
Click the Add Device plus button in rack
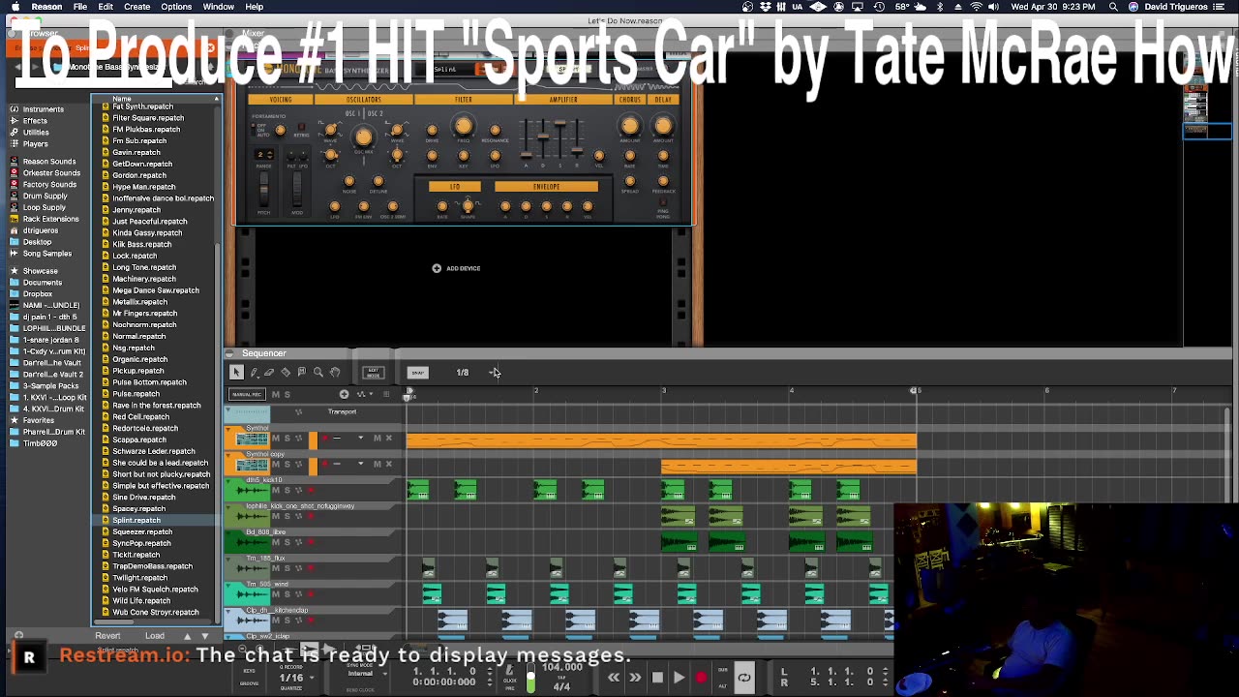pyautogui.click(x=437, y=268)
